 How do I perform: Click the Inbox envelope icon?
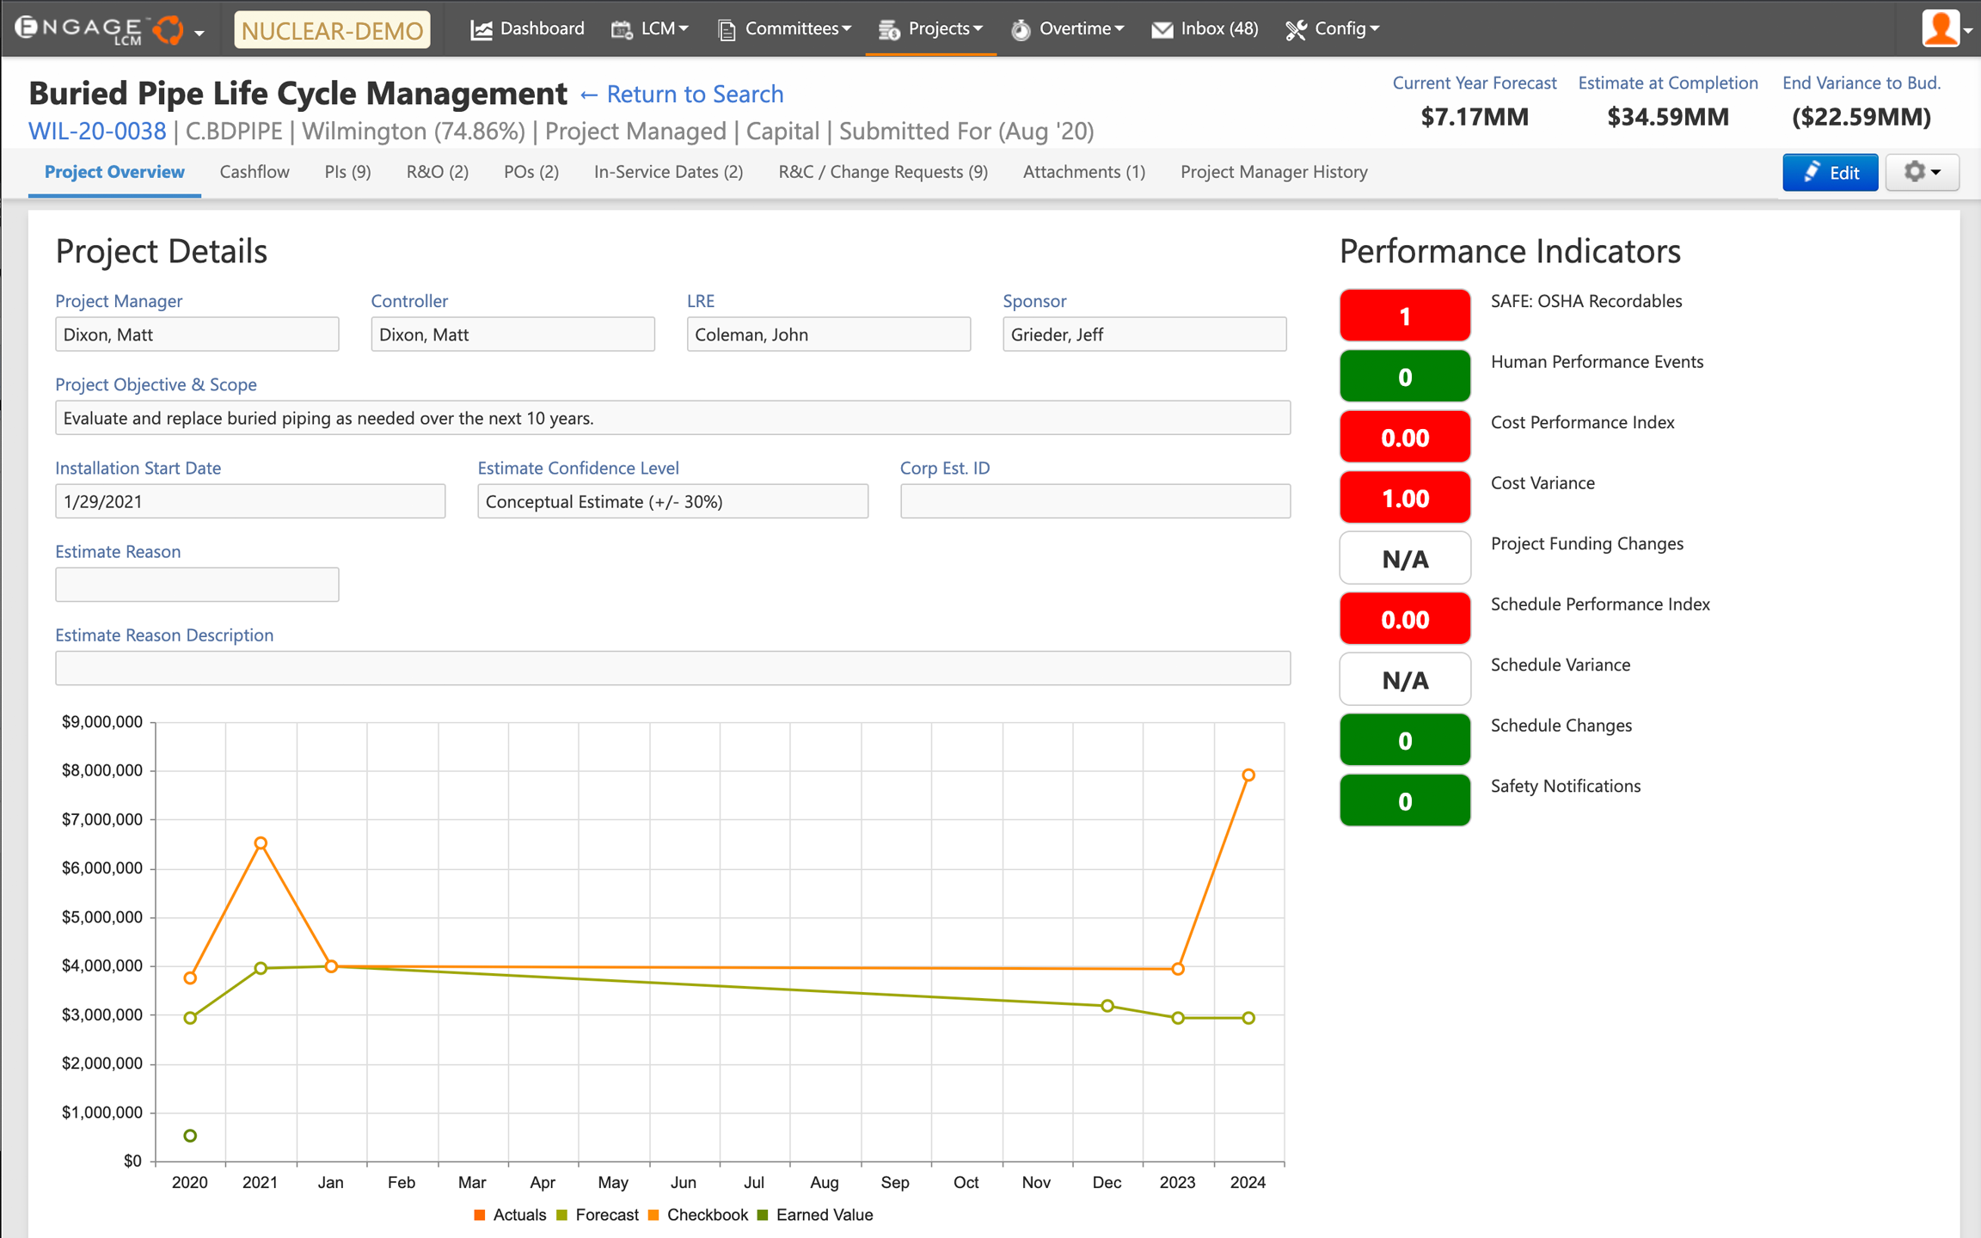[x=1162, y=30]
